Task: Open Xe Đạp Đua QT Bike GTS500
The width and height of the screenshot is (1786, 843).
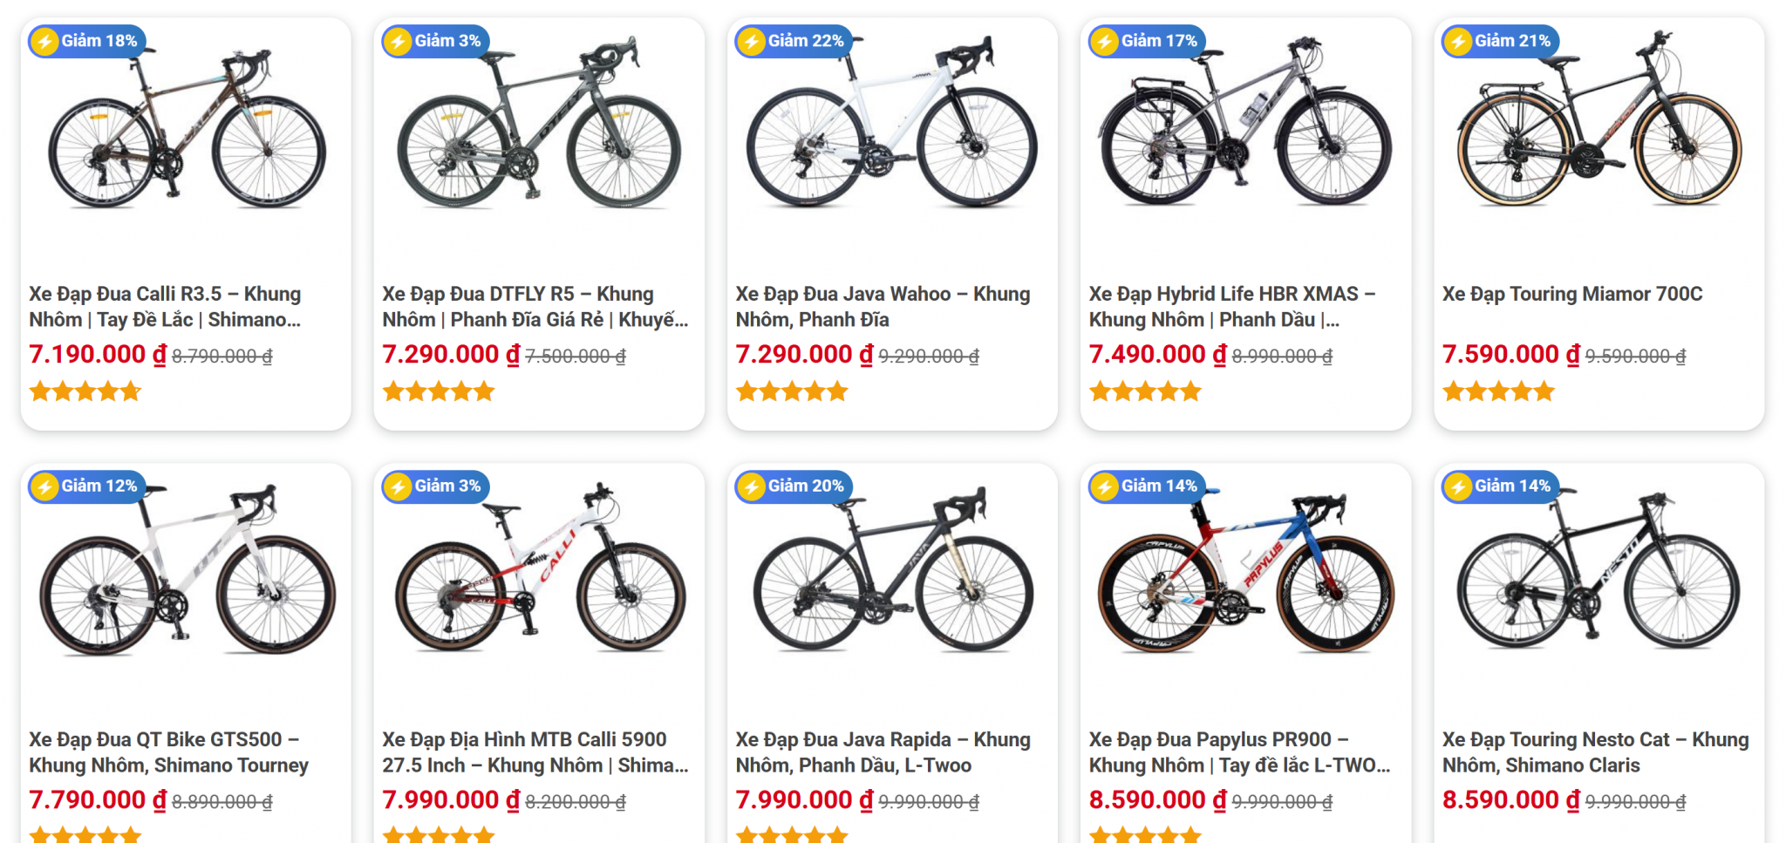Action: pyautogui.click(x=168, y=752)
